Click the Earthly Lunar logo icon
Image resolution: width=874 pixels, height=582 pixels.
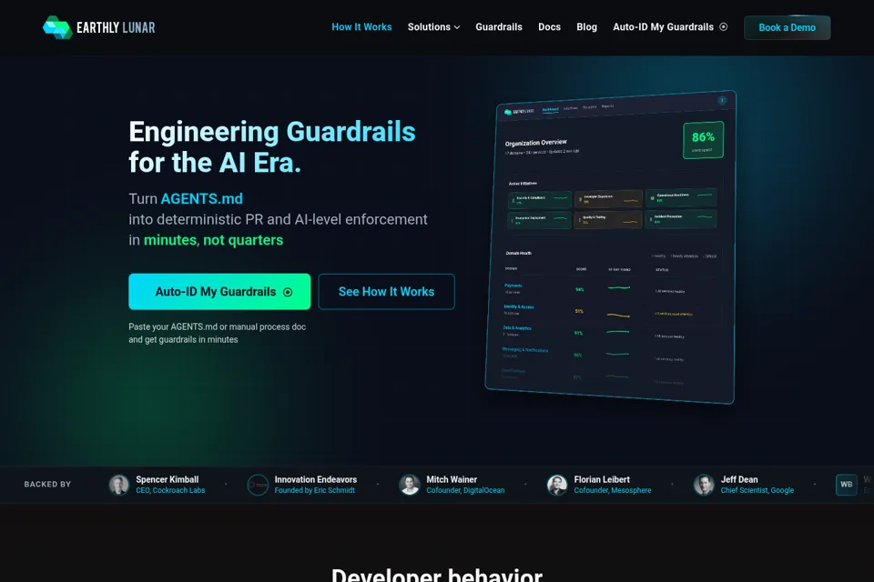click(57, 27)
